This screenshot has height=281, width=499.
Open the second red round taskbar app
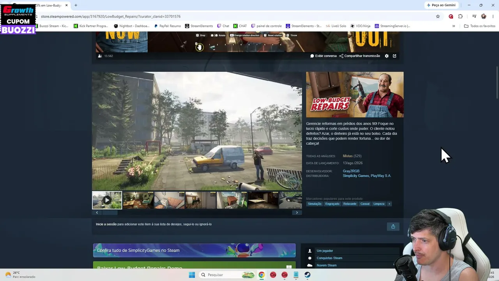click(x=285, y=275)
